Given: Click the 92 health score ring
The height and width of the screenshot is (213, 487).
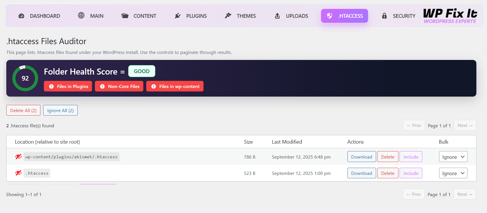Looking at the screenshot, I should [25, 78].
